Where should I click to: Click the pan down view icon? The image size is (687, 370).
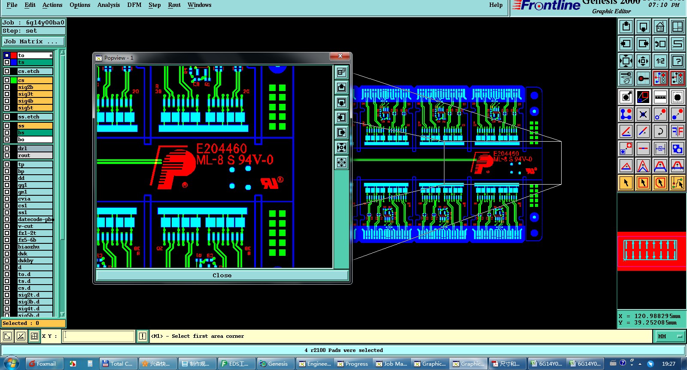(643, 27)
